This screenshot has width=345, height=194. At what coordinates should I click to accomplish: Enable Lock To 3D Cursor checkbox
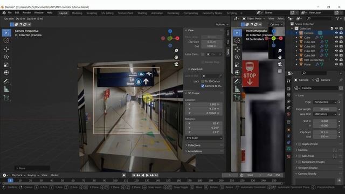(x=203, y=81)
